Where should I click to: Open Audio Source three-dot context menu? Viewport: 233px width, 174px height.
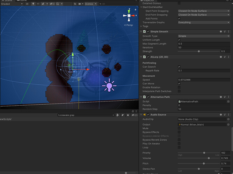click(228, 115)
